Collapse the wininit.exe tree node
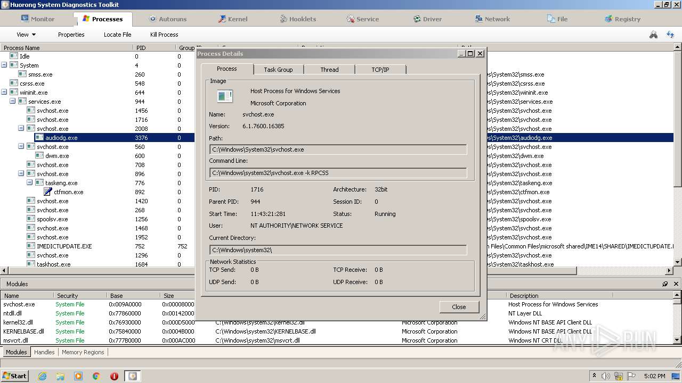682x383 pixels. tap(4, 92)
